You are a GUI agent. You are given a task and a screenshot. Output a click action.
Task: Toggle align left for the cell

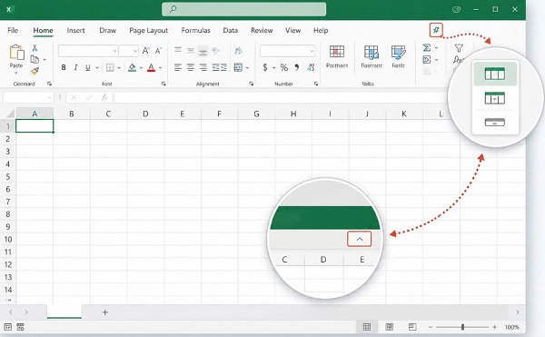178,67
